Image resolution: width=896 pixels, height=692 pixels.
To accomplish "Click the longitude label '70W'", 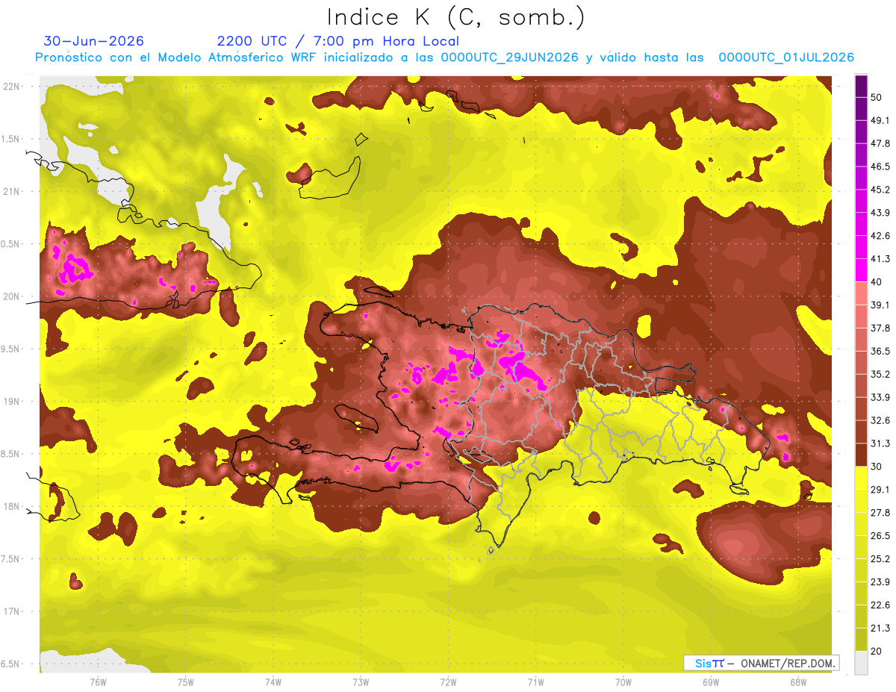I will coord(623,682).
